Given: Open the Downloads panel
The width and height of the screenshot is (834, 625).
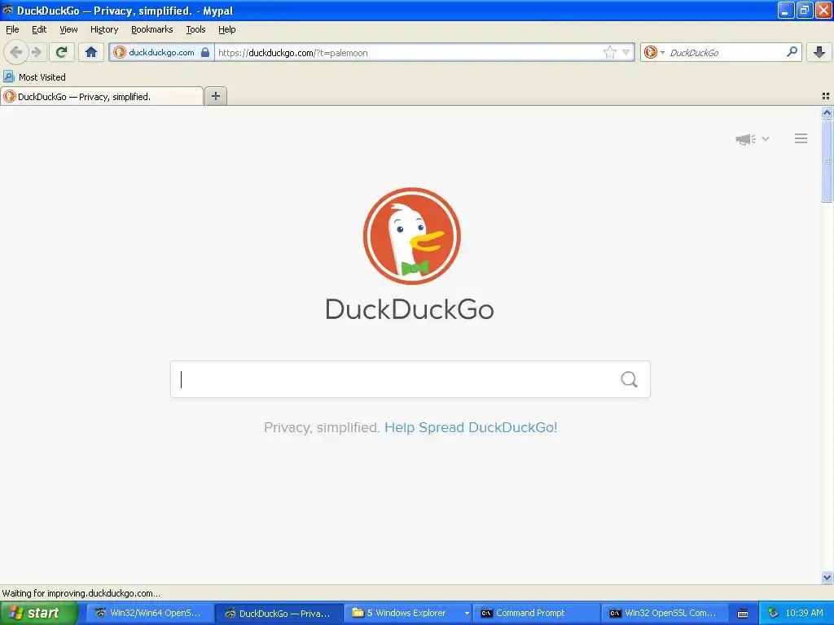Looking at the screenshot, I should [819, 52].
